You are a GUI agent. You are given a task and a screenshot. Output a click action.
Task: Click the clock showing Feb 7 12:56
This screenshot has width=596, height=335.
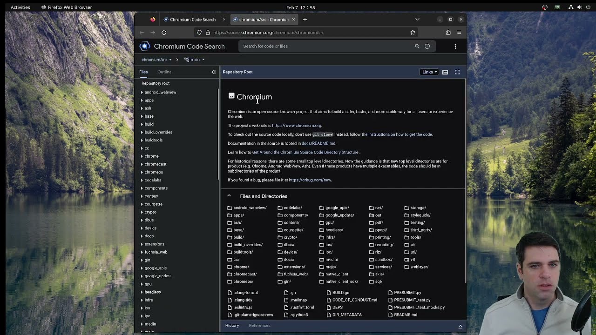(x=300, y=7)
